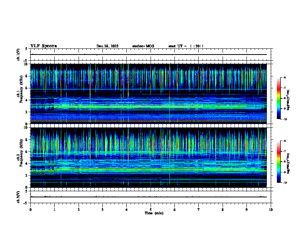This screenshot has width=305, height=235.
Task: Click the ch.1 spectrogram color scale bar
Action: coord(278,98)
